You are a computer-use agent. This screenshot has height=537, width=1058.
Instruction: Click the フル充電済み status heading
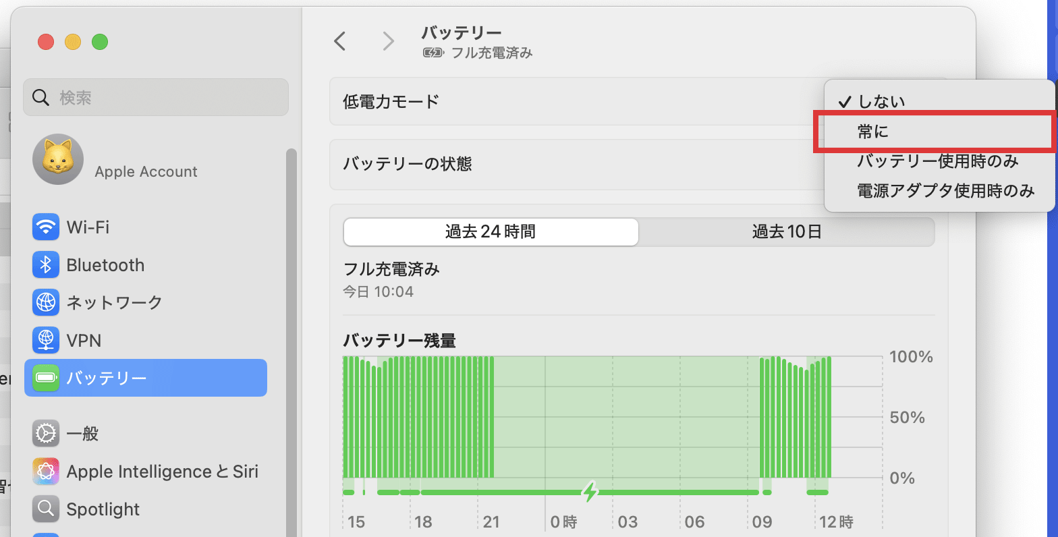(x=391, y=269)
